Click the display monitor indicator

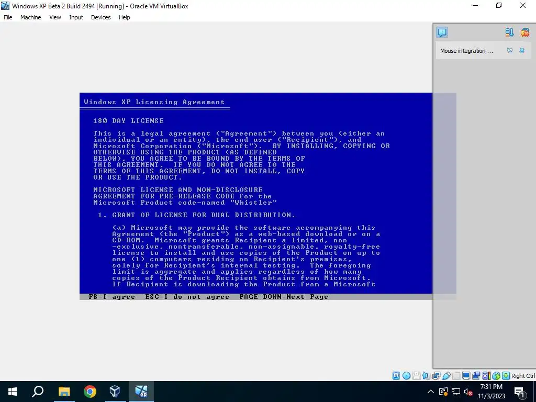click(466, 376)
